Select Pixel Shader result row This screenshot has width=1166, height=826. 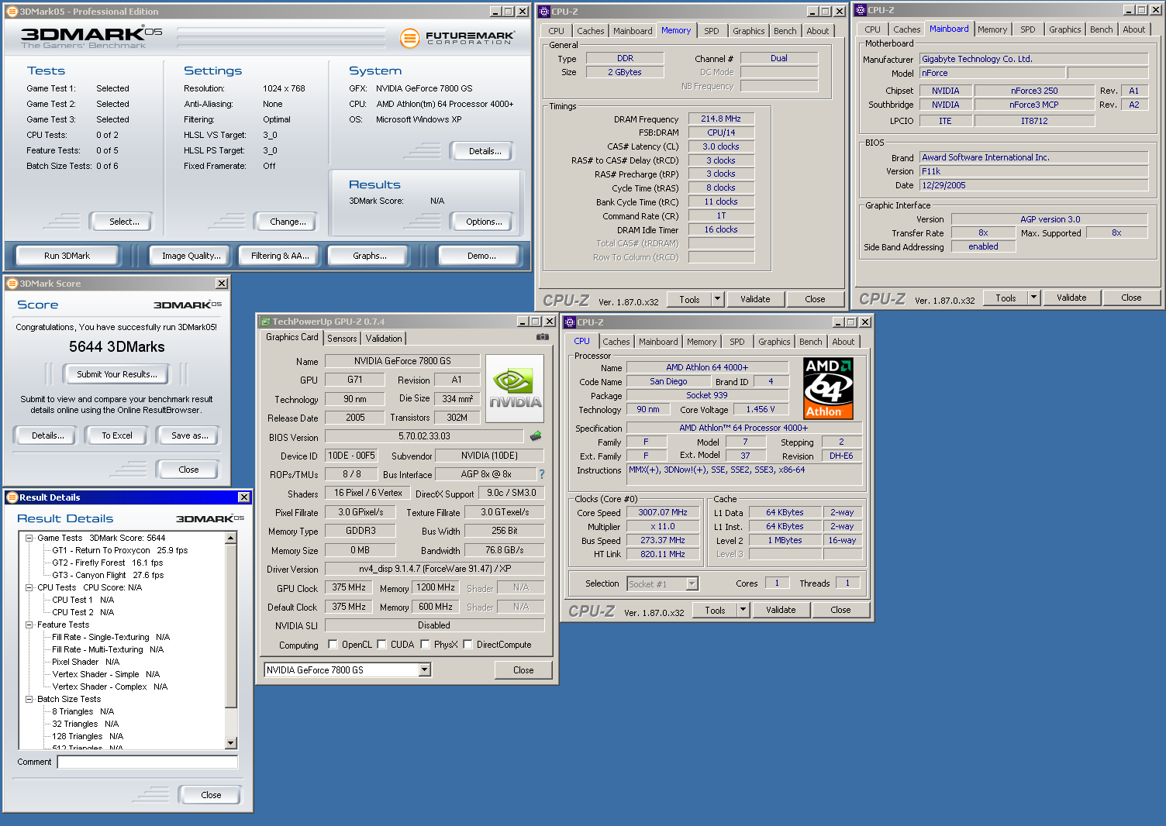tap(86, 662)
